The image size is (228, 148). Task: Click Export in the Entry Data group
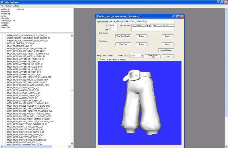[x=142, y=44]
